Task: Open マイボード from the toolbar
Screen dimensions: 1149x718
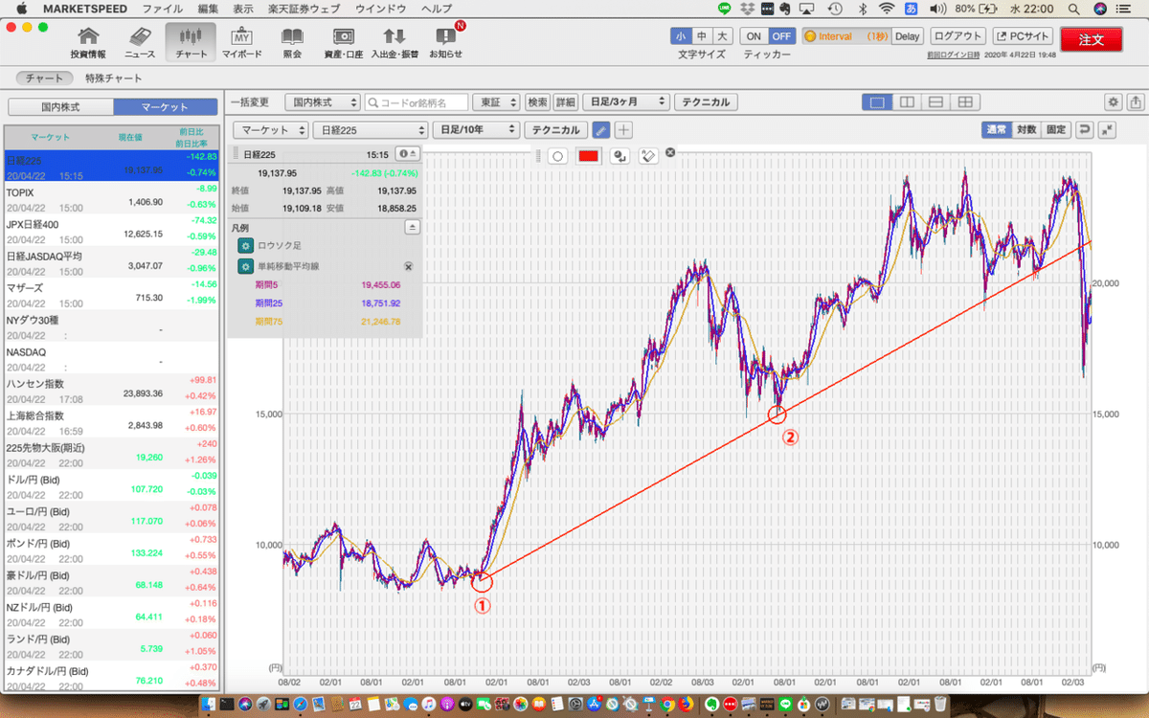Action: click(x=241, y=42)
